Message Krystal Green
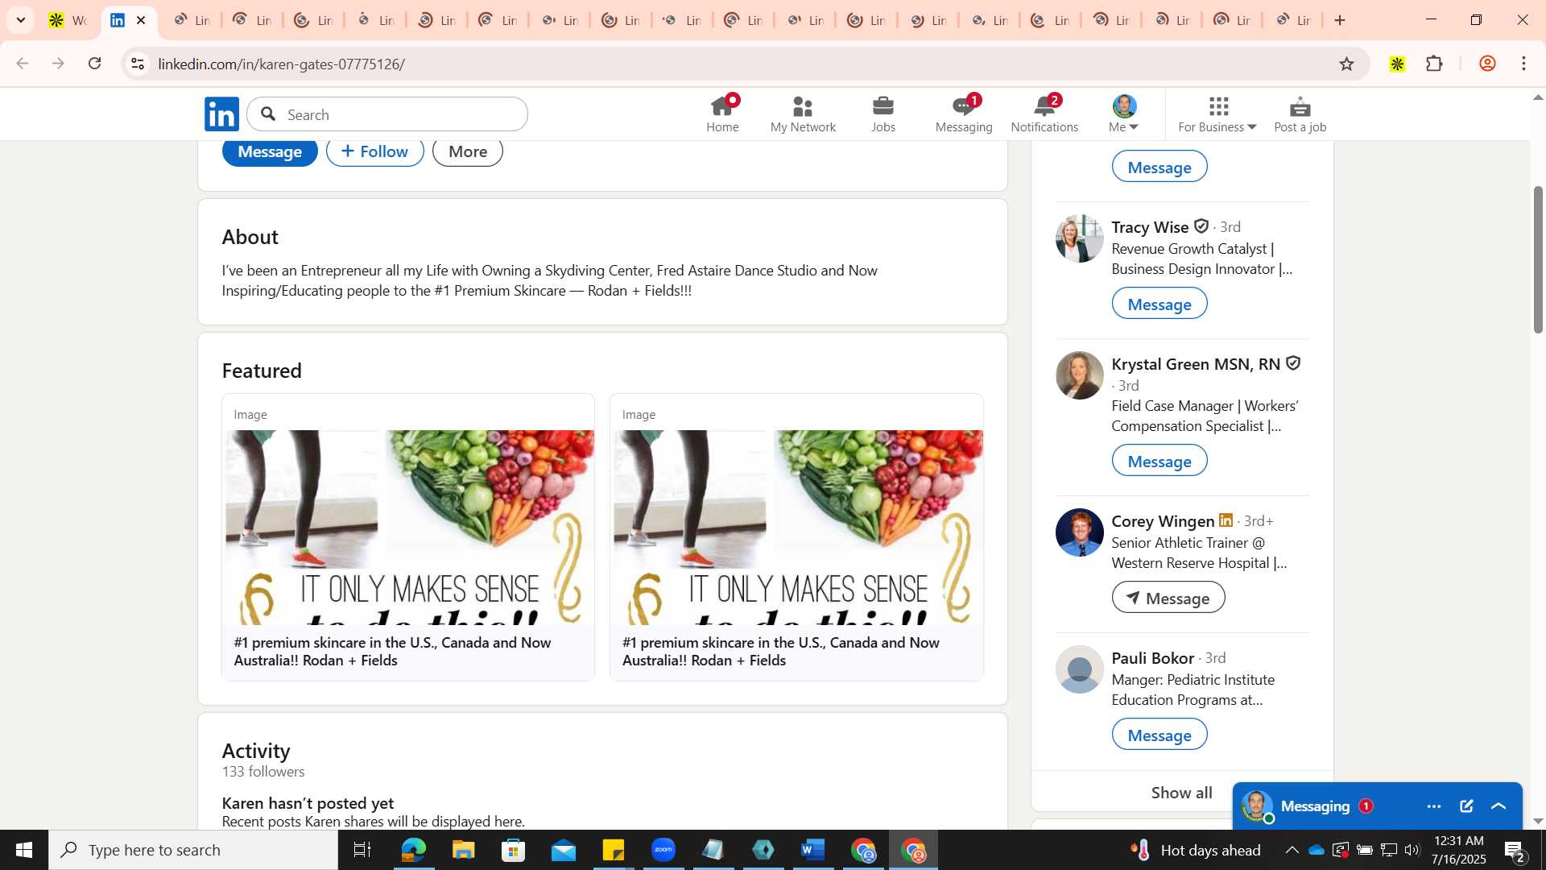The image size is (1546, 870). (x=1159, y=462)
